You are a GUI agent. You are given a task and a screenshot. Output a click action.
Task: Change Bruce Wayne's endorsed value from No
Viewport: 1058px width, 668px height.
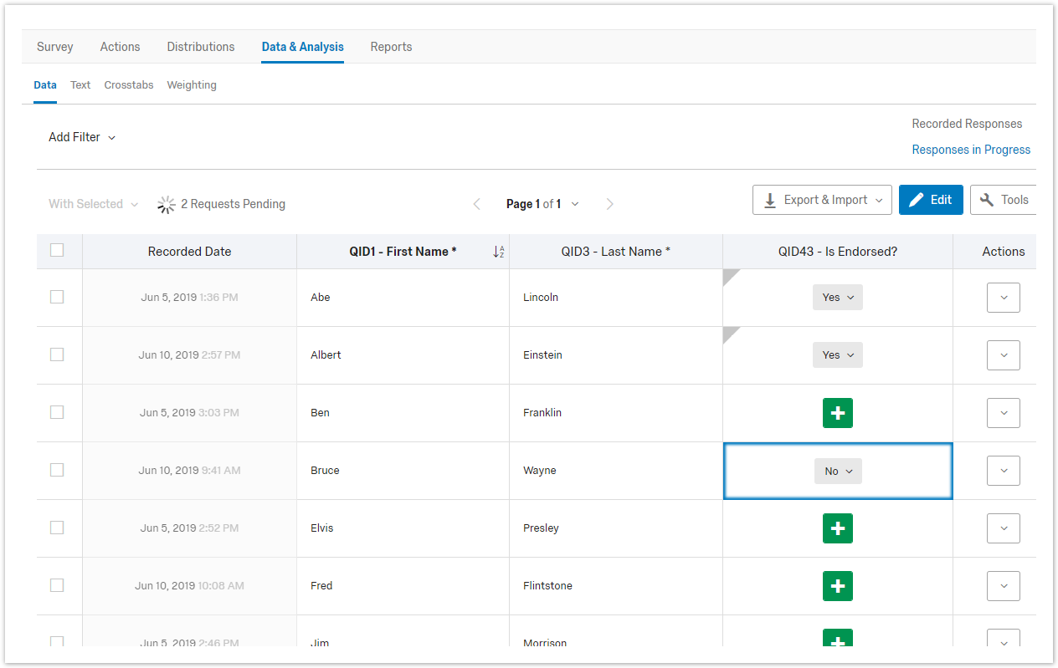point(838,472)
